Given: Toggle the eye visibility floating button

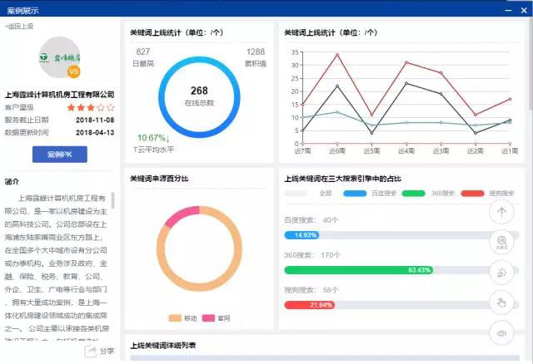Looking at the screenshot, I should coord(501,333).
